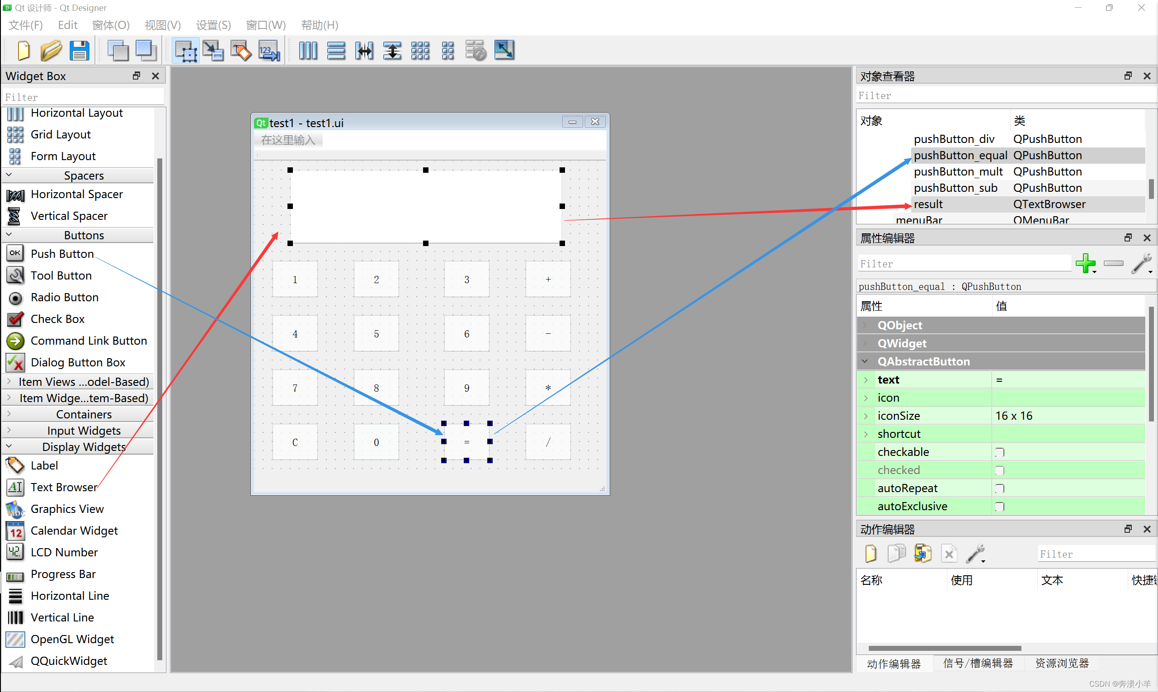1158x692 pixels.
Task: Collapse the QAbstractButton property group
Action: pos(866,361)
